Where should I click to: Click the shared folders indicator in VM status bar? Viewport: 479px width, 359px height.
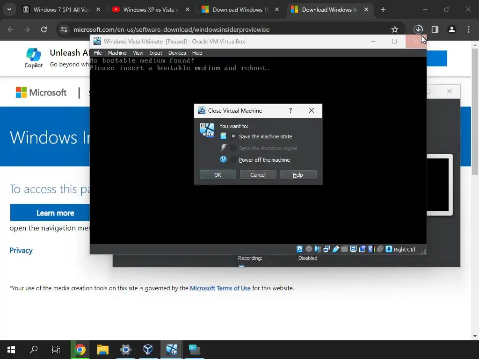[x=344, y=249]
